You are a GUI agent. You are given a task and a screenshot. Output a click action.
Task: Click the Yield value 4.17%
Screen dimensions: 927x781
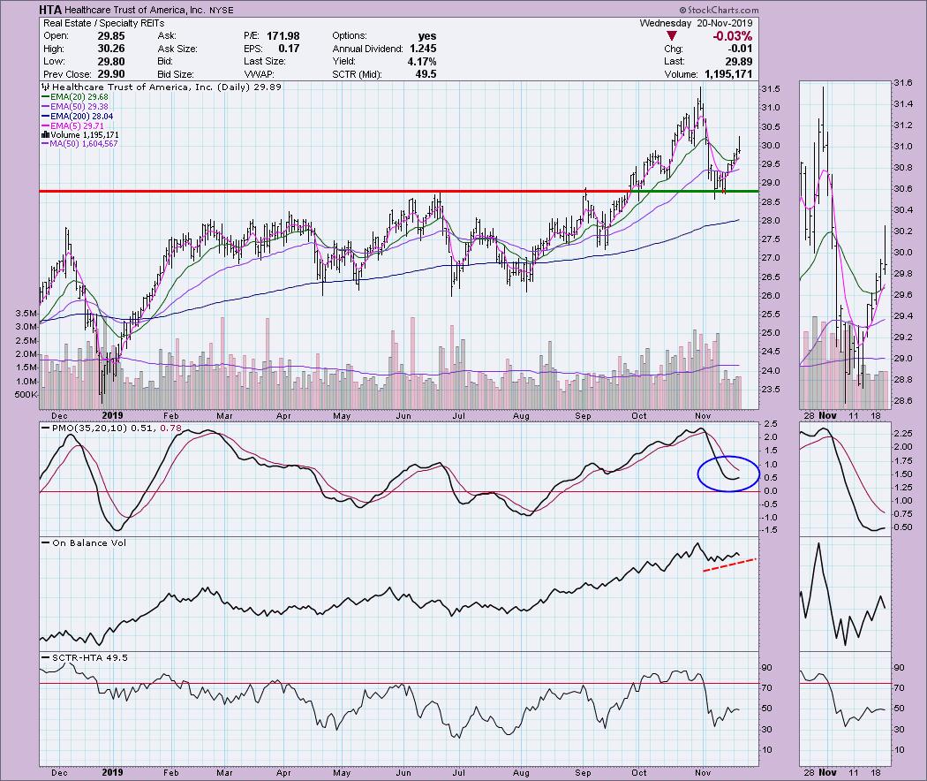422,62
